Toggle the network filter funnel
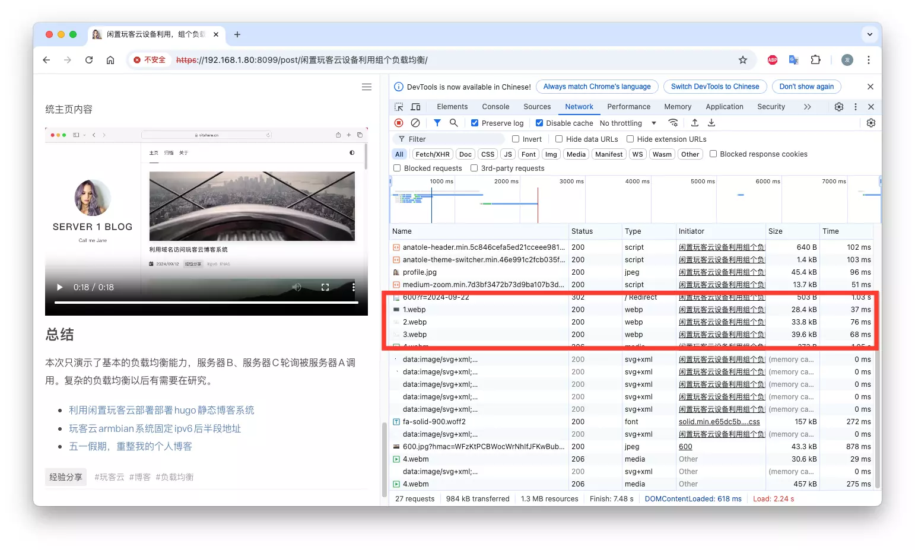Viewport: 915px width, 550px height. (x=437, y=123)
